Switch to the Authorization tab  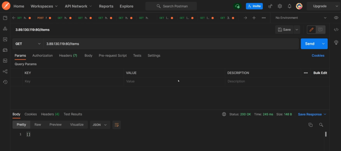point(42,56)
